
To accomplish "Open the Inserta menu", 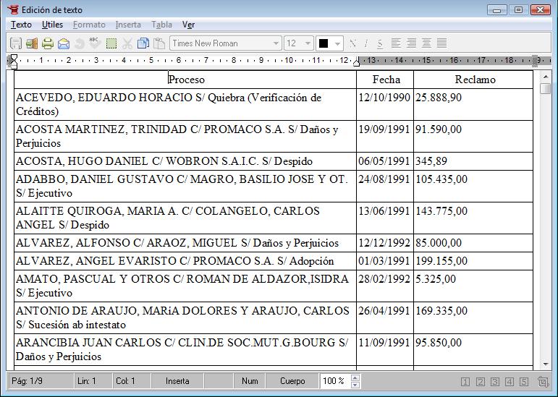I will pyautogui.click(x=128, y=25).
